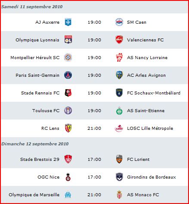Click the Paris Saint-Germain emblem

[68, 75]
